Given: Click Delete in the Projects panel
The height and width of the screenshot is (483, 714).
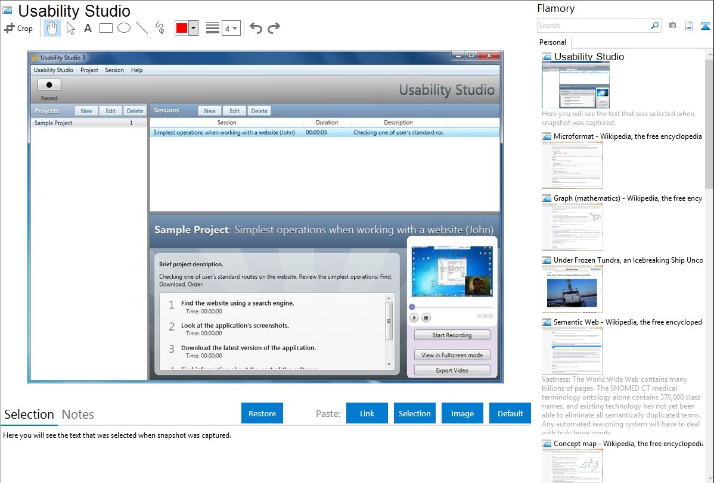Looking at the screenshot, I should (135, 111).
